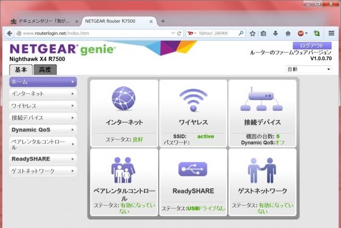The width and height of the screenshot is (341, 228).
Task: Switch to the 高度 tab
Action: [45, 70]
